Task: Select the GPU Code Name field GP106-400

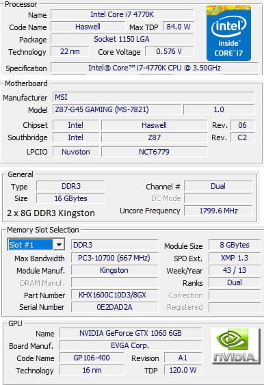Action: tap(92, 358)
